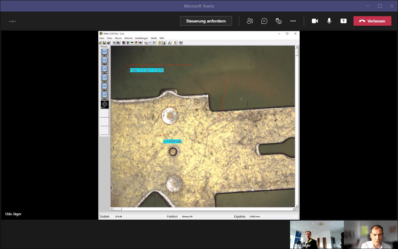This screenshot has height=249, width=398.
Task: Click the undo arrow toolbar icon
Action: [x=150, y=43]
